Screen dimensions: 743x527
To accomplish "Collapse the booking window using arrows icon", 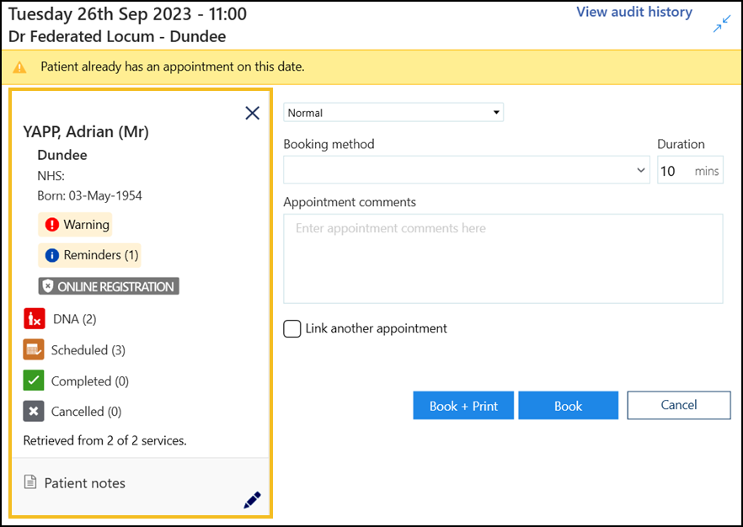I will pyautogui.click(x=721, y=25).
